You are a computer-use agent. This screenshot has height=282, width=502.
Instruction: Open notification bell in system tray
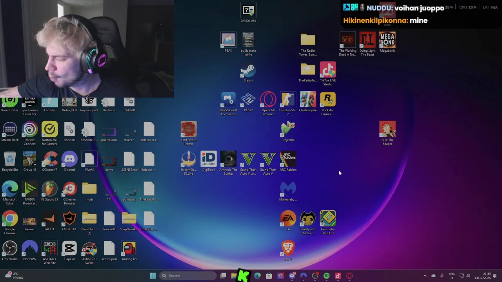point(495,276)
